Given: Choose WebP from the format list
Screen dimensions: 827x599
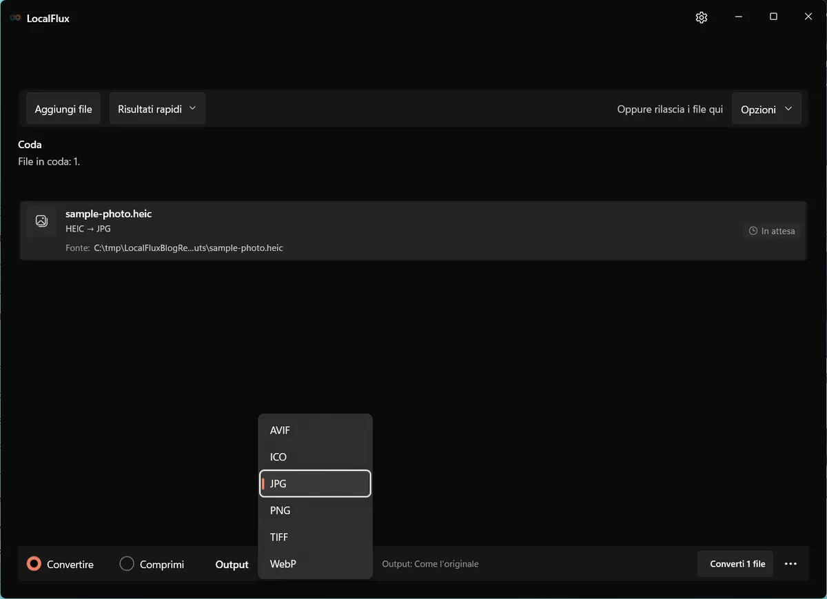Looking at the screenshot, I should point(315,564).
